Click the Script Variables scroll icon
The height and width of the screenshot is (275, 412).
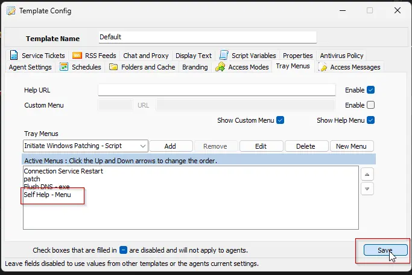click(x=224, y=55)
